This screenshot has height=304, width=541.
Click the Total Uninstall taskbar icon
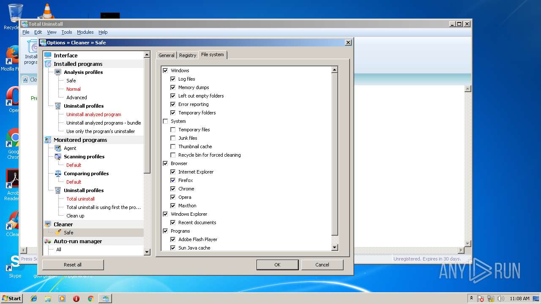point(105,299)
